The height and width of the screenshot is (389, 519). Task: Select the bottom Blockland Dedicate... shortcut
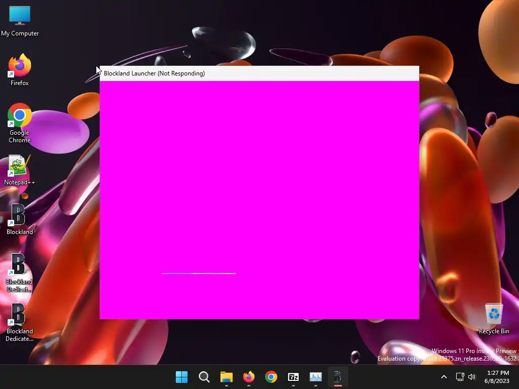[20, 322]
